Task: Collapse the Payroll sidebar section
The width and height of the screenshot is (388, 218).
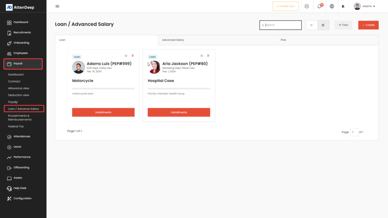Action: pos(23,64)
